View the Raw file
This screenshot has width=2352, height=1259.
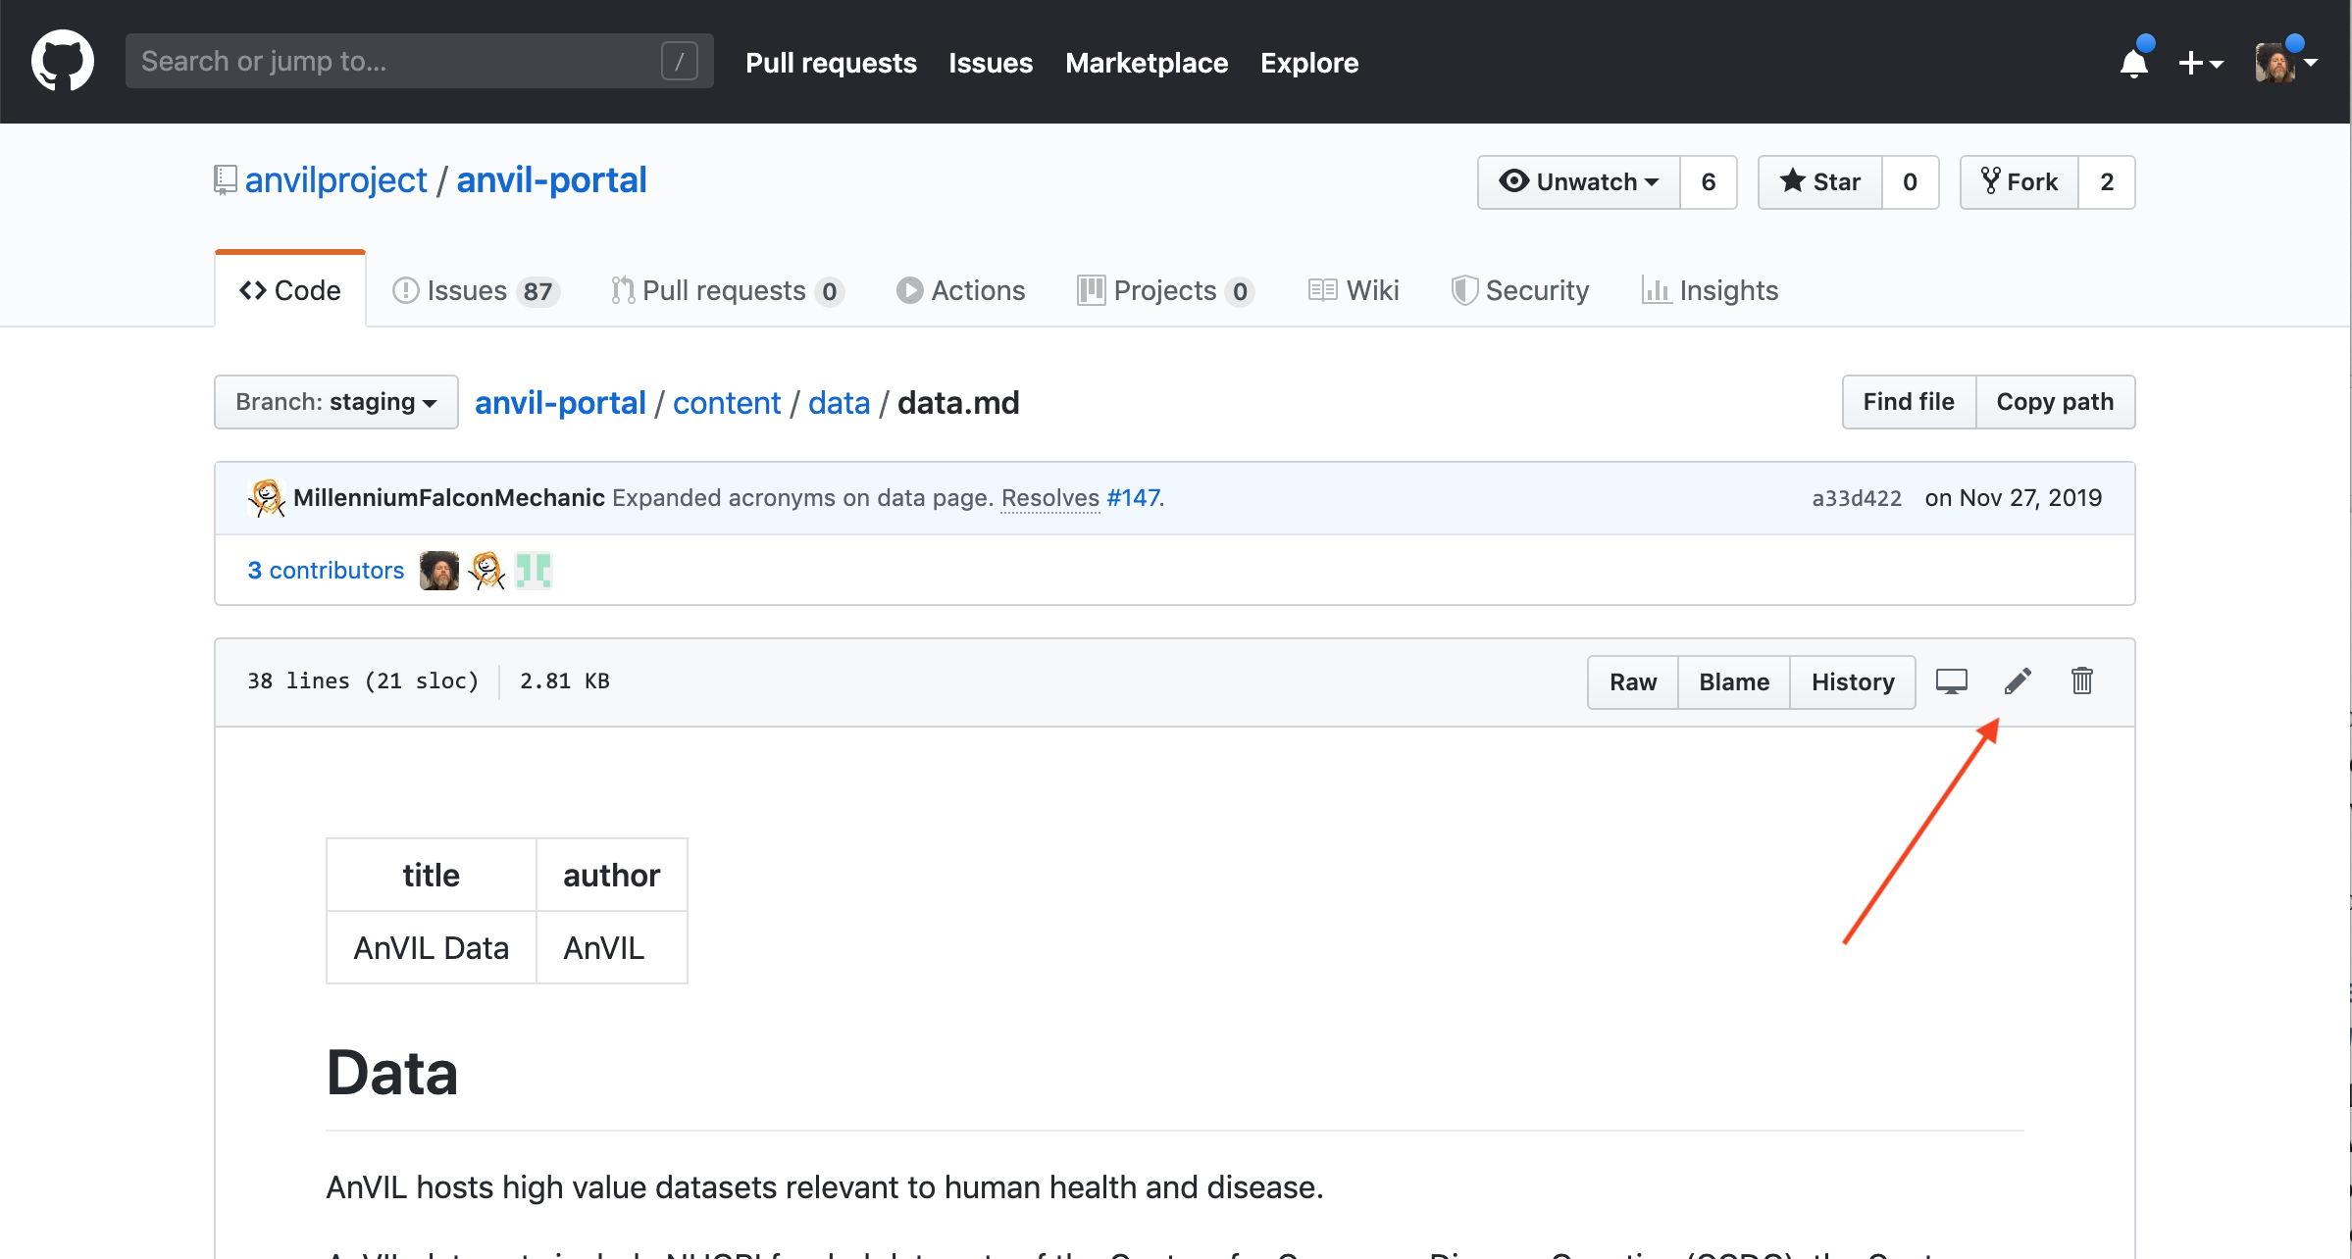click(x=1633, y=682)
